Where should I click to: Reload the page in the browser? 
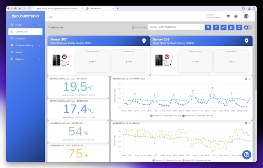29,8
